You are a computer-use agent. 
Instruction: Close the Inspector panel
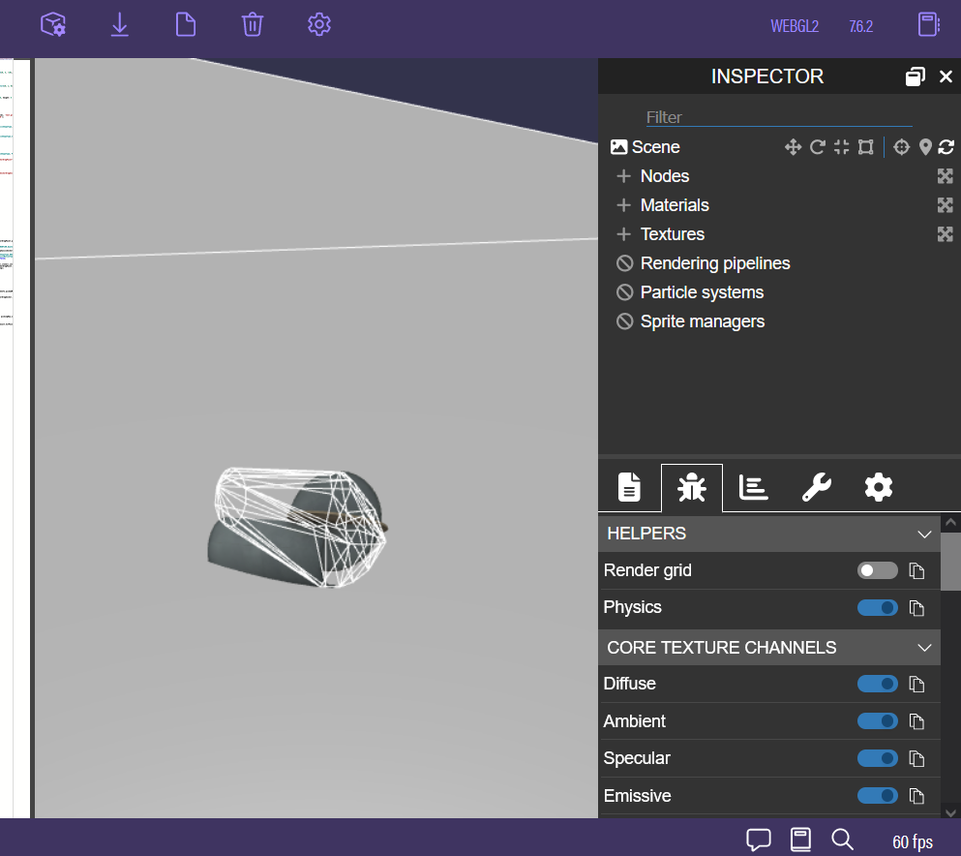(946, 76)
